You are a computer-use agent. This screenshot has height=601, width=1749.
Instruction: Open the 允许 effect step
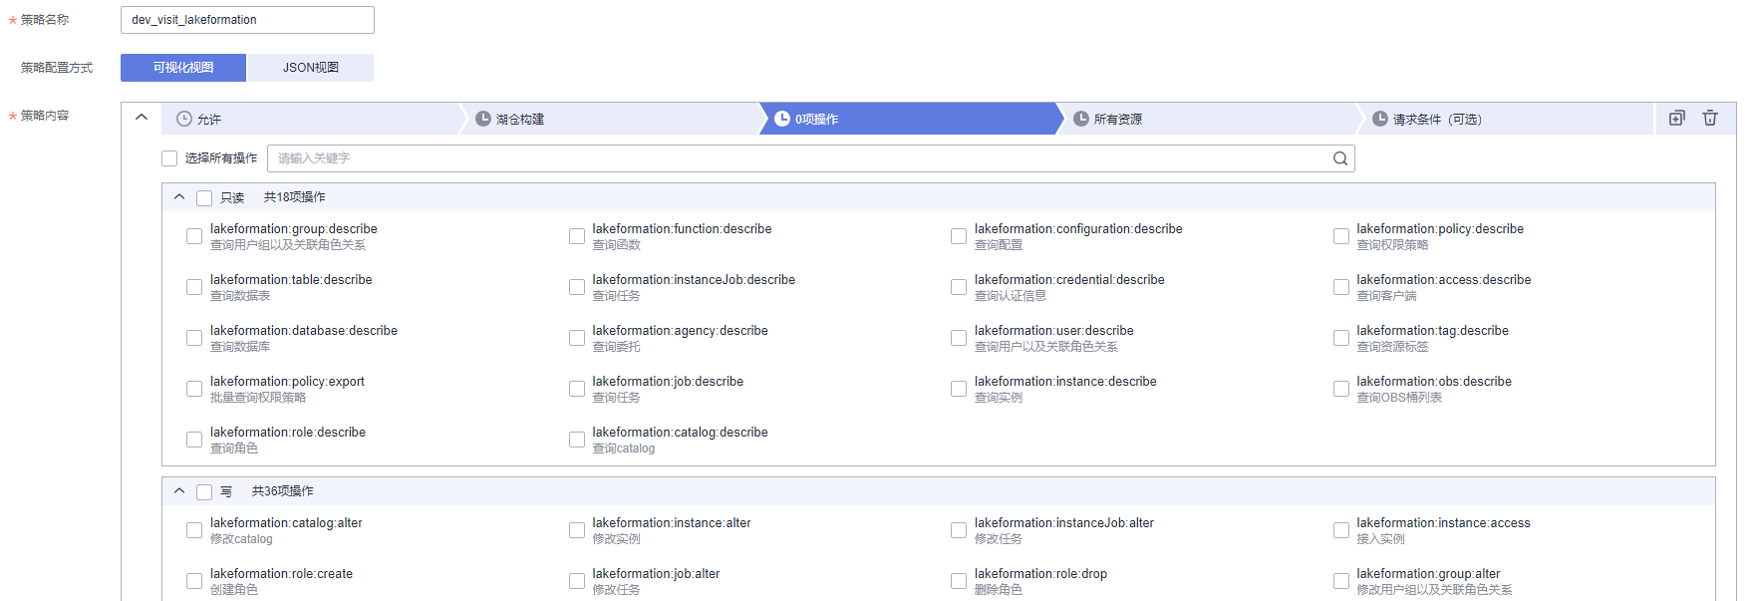(x=309, y=119)
